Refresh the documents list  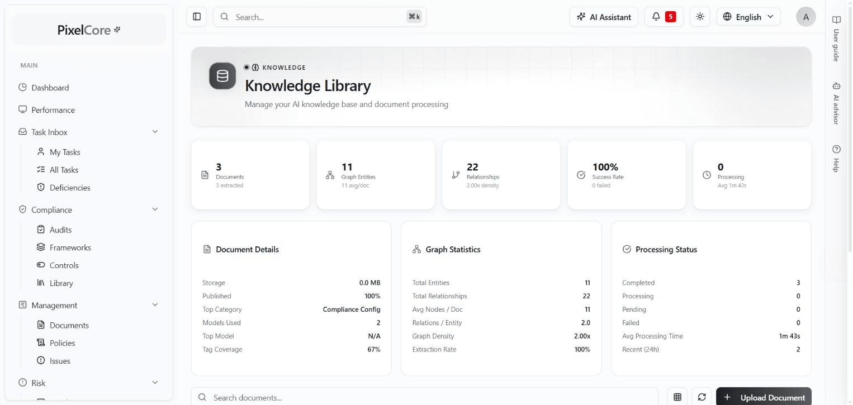coord(702,397)
